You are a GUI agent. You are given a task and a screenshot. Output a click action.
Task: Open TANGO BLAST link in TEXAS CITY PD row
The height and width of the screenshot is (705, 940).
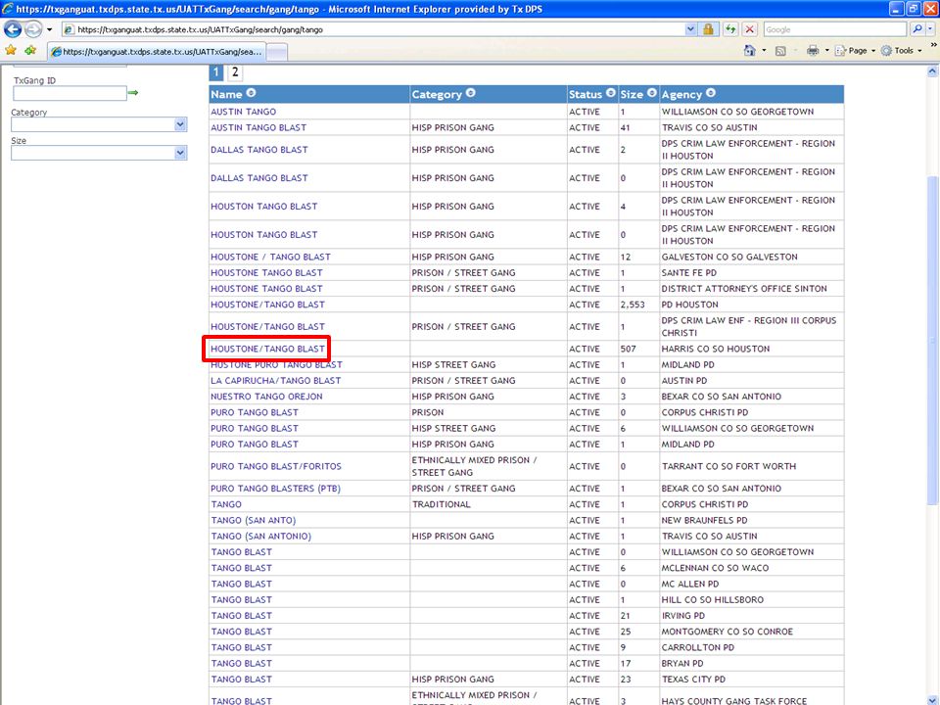point(241,680)
